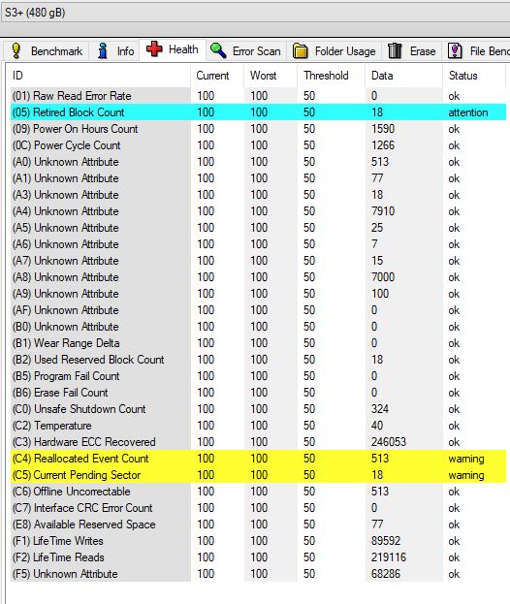Select the (A3) Unknown Attribute row
Image resolution: width=510 pixels, height=604 pixels.
point(258,195)
